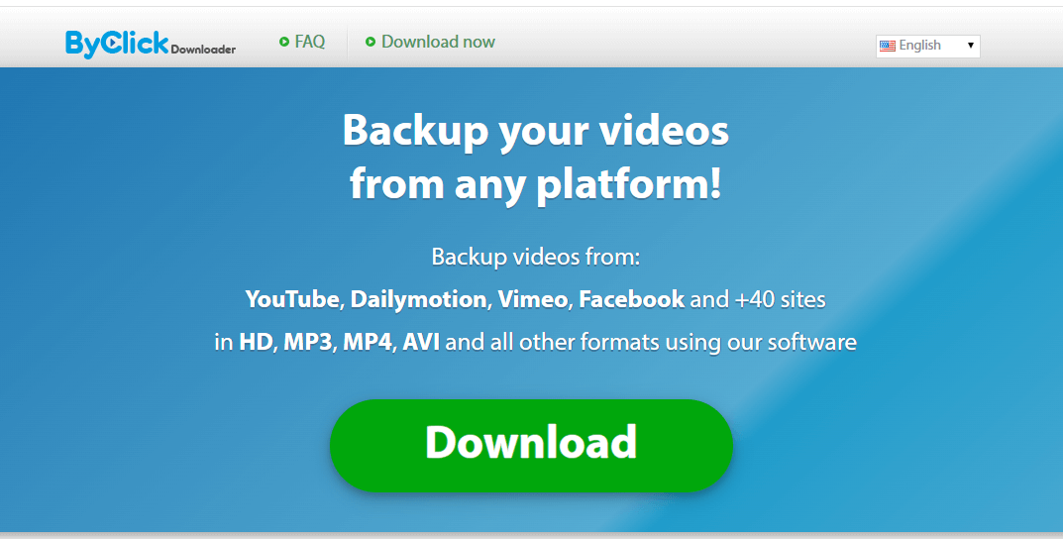Click the "YouTube" site name
The image size is (1063, 539).
[292, 299]
